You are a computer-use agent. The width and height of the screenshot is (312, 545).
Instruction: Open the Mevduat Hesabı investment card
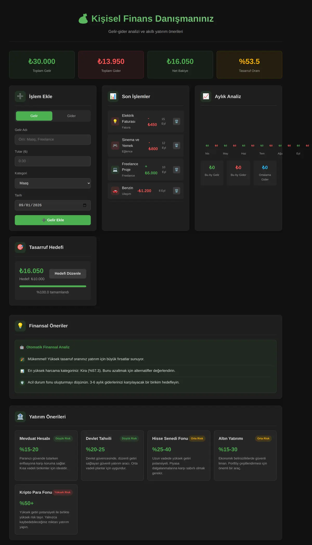pos(46,455)
